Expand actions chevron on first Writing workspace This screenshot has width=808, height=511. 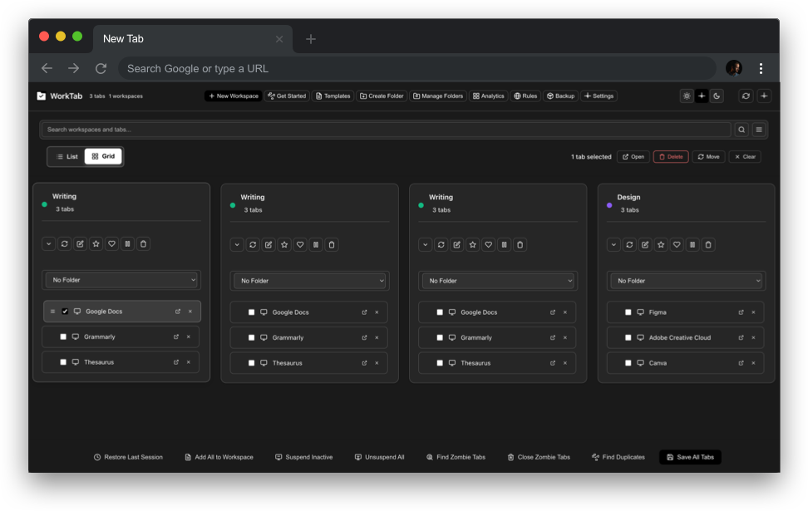coord(48,243)
